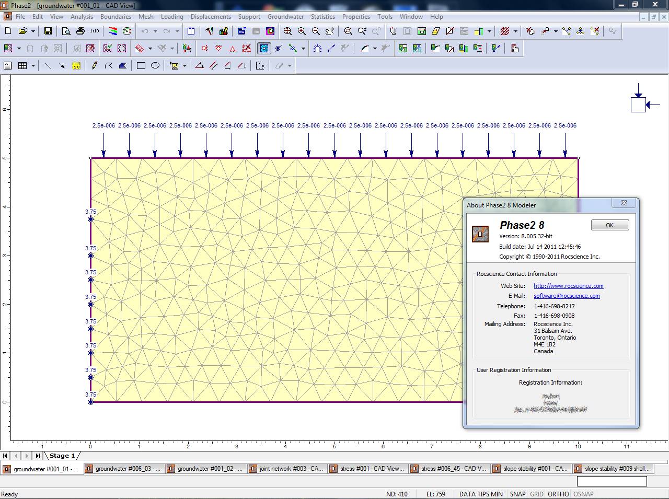Open the Analysis menu
The image size is (669, 499).
(x=82, y=17)
